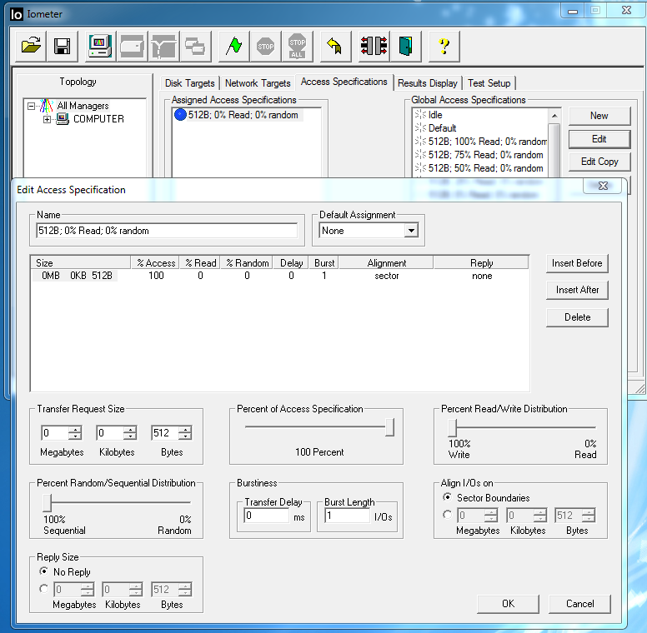647x633 pixels.
Task: Click the Burst Length I/Os field
Action: coord(347,516)
